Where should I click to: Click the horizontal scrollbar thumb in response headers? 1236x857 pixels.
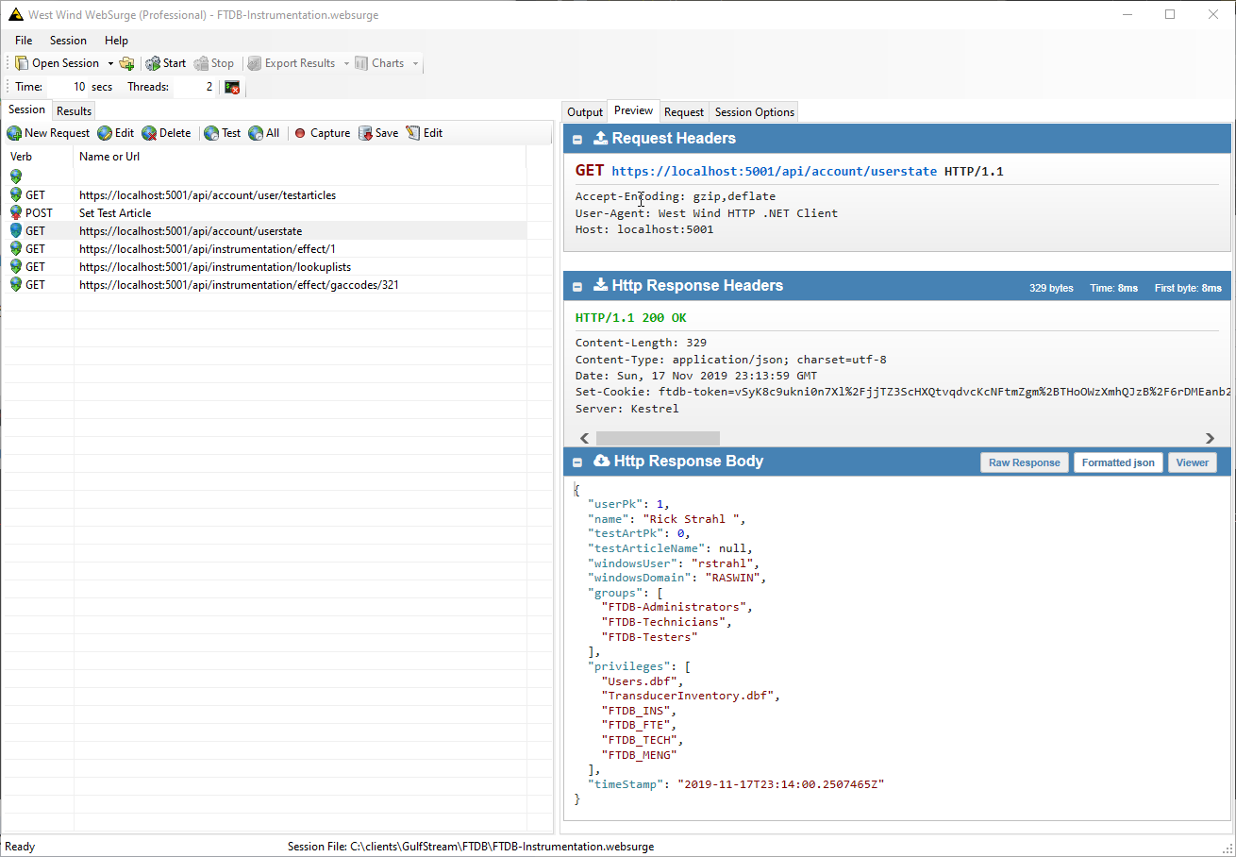point(658,438)
